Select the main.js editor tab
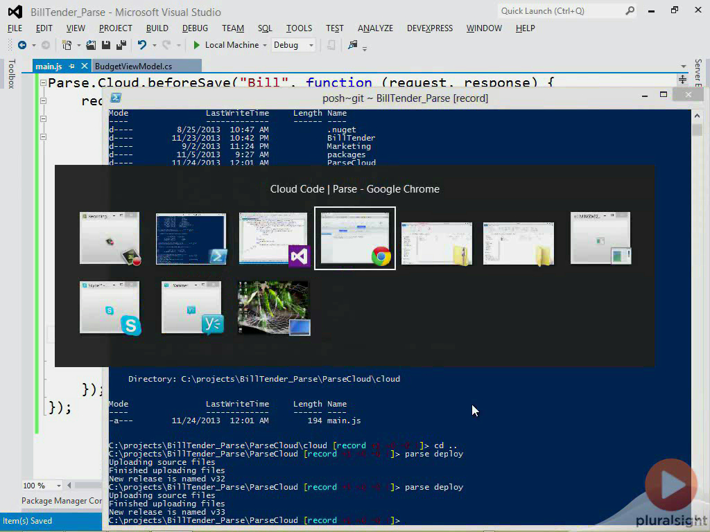The height and width of the screenshot is (532, 710). tap(49, 66)
